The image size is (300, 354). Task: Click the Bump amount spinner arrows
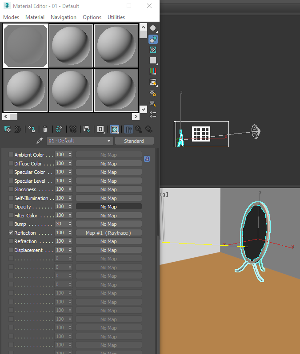point(70,224)
